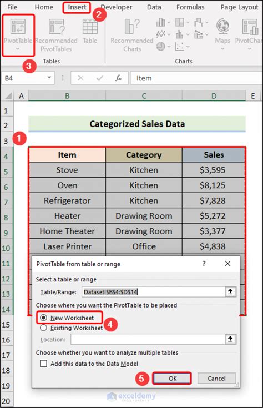Click the Select All corner triangle
Image resolution: width=263 pixels, height=408 pixels.
tap(8, 95)
